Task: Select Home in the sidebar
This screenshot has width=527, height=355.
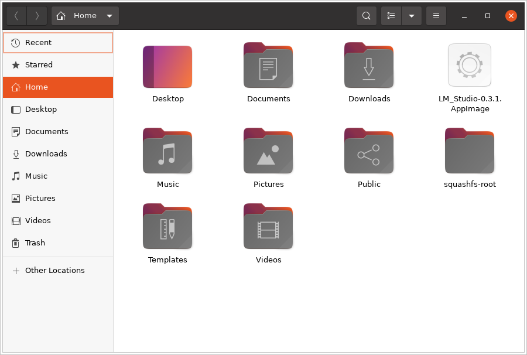Action: pyautogui.click(x=58, y=87)
